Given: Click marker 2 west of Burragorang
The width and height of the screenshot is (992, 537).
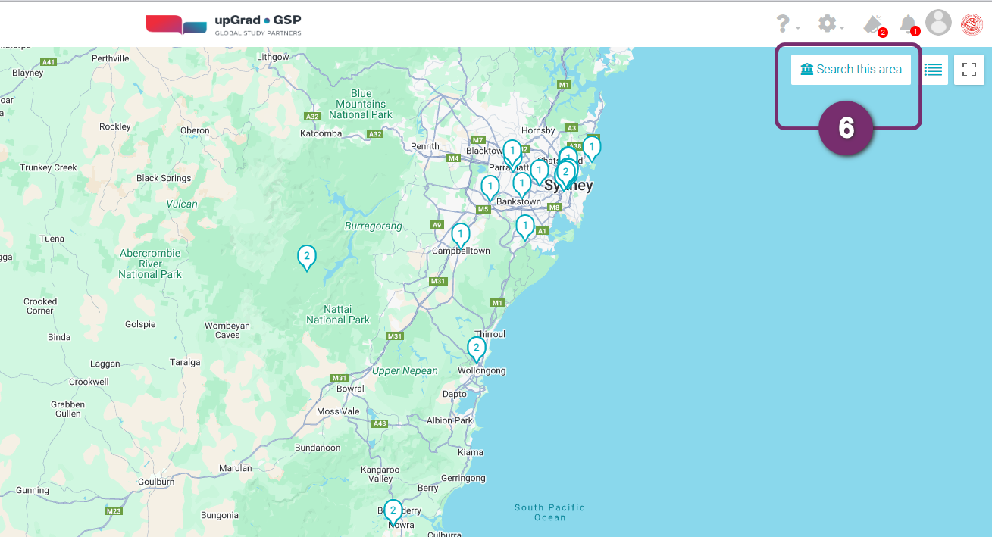Looking at the screenshot, I should click(306, 257).
